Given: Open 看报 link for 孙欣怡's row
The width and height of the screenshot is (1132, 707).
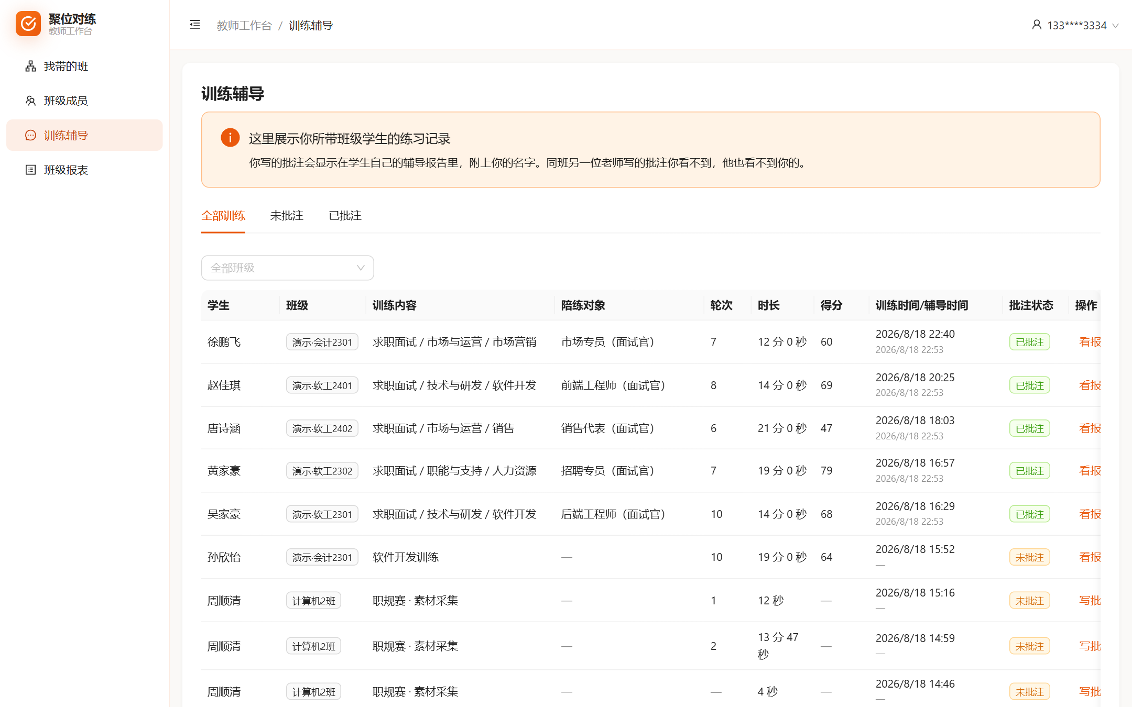Looking at the screenshot, I should click(1090, 557).
